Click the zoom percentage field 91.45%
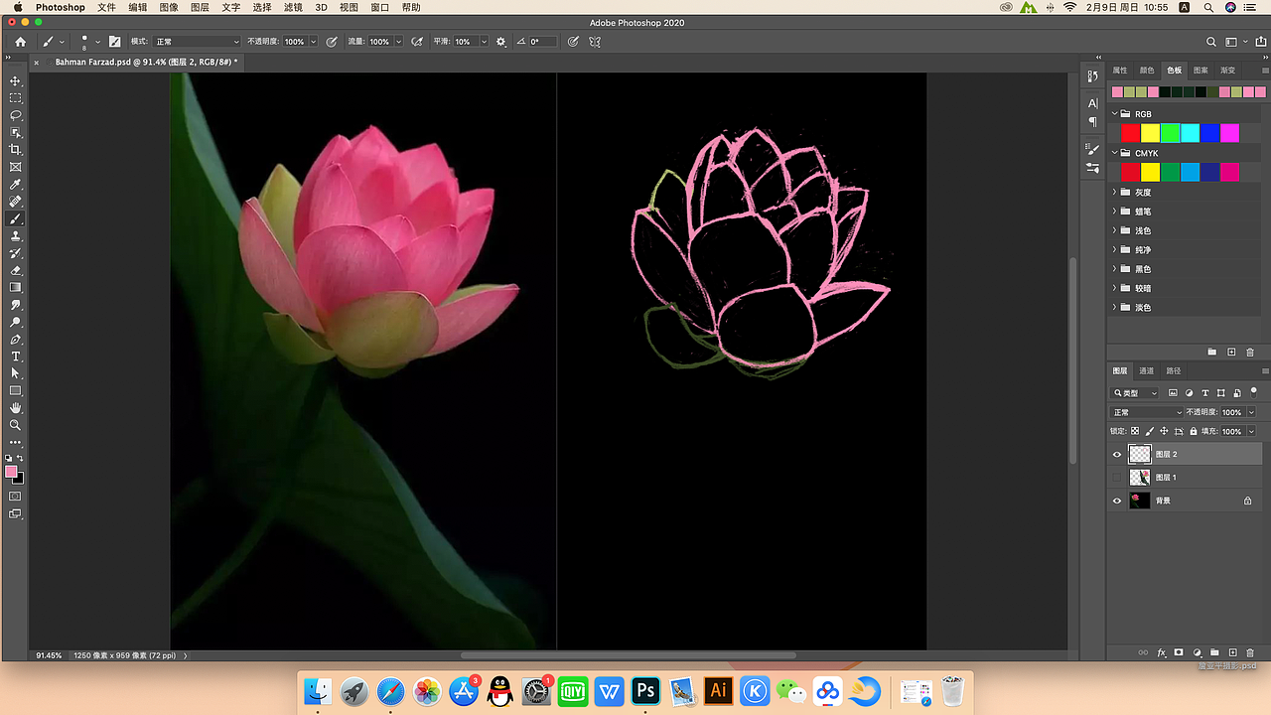The image size is (1271, 715). (50, 655)
